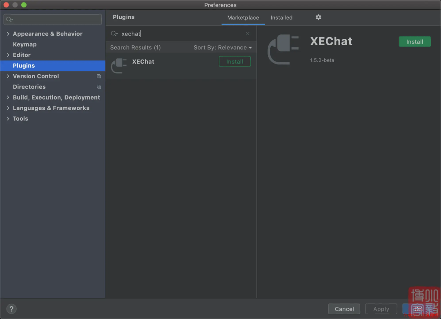441x319 pixels.
Task: Confirm with the OK button
Action: point(418,309)
